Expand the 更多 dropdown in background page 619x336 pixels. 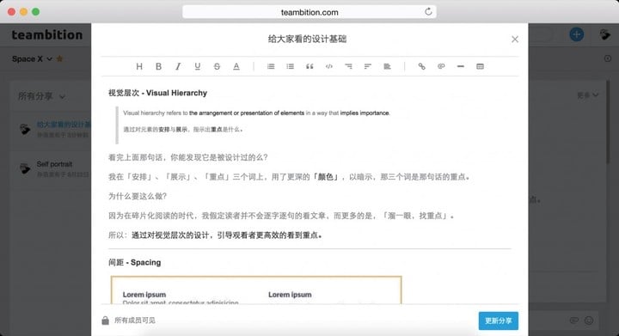[x=587, y=95]
